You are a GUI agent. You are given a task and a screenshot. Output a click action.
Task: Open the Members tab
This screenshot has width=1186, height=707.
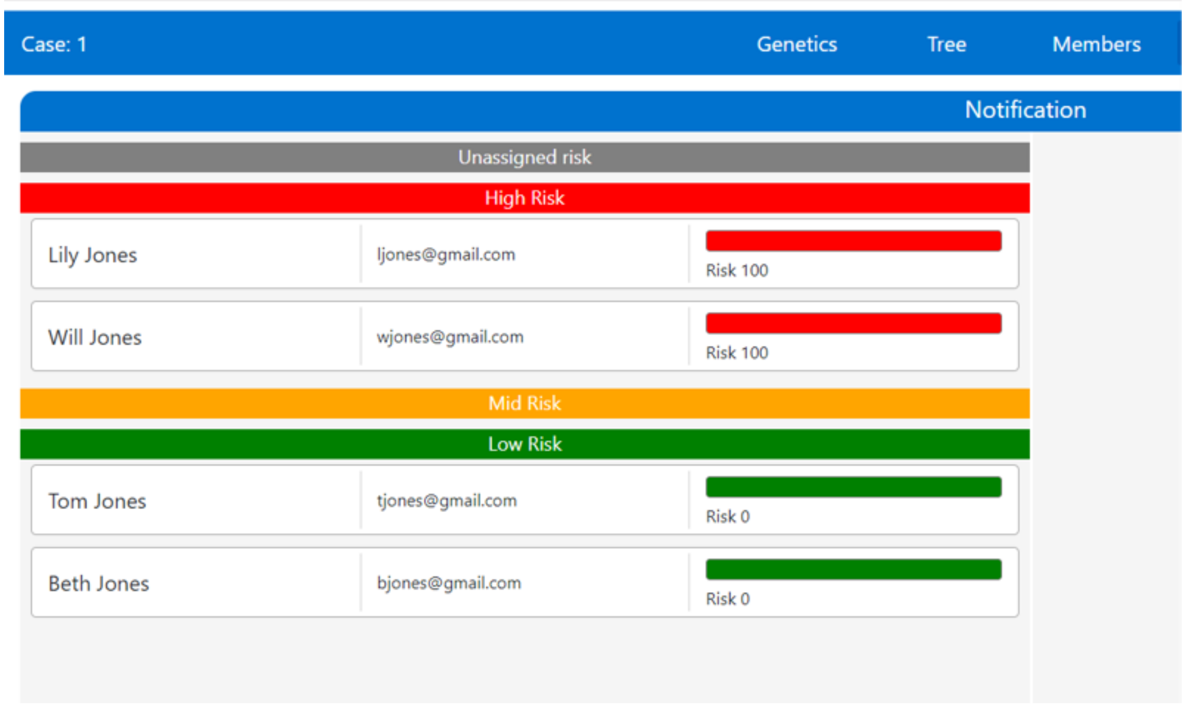click(1097, 44)
